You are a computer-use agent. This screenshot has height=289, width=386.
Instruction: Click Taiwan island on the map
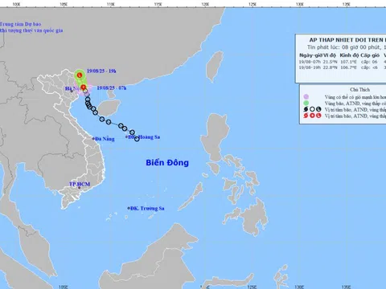(216, 67)
